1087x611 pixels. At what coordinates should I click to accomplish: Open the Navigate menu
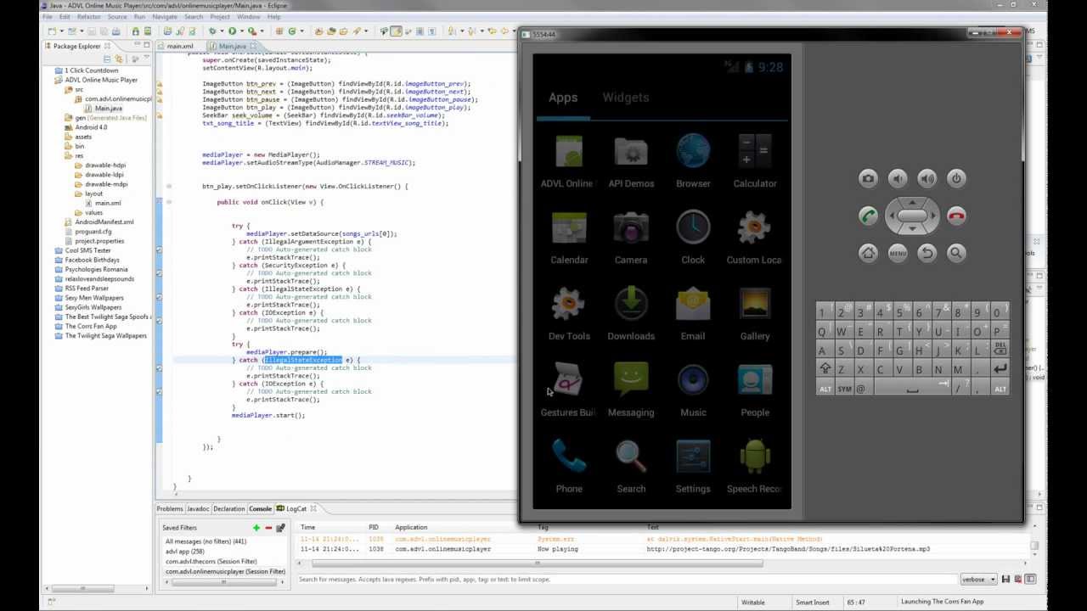[165, 17]
